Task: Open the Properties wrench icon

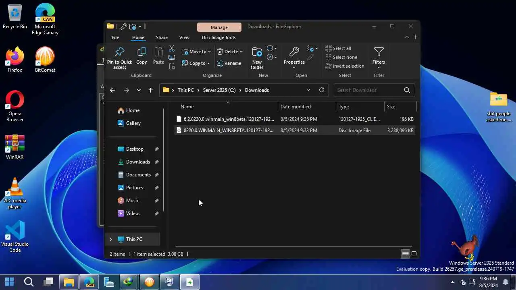Action: 294,52
